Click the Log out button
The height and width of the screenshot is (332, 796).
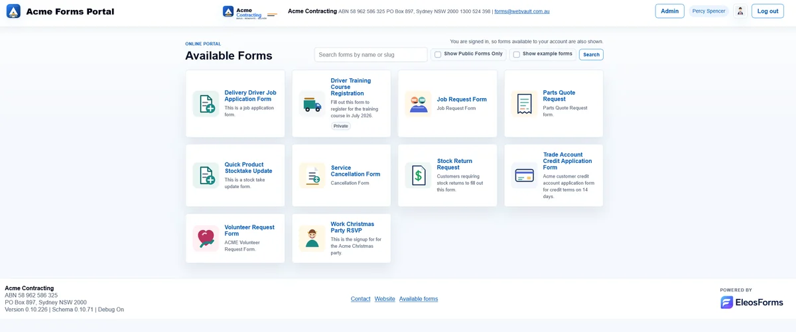(x=767, y=11)
